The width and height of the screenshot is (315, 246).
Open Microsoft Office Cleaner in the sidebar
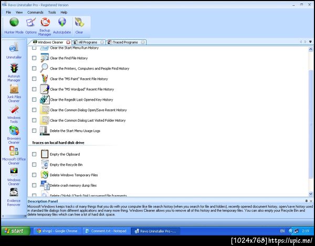(14, 156)
